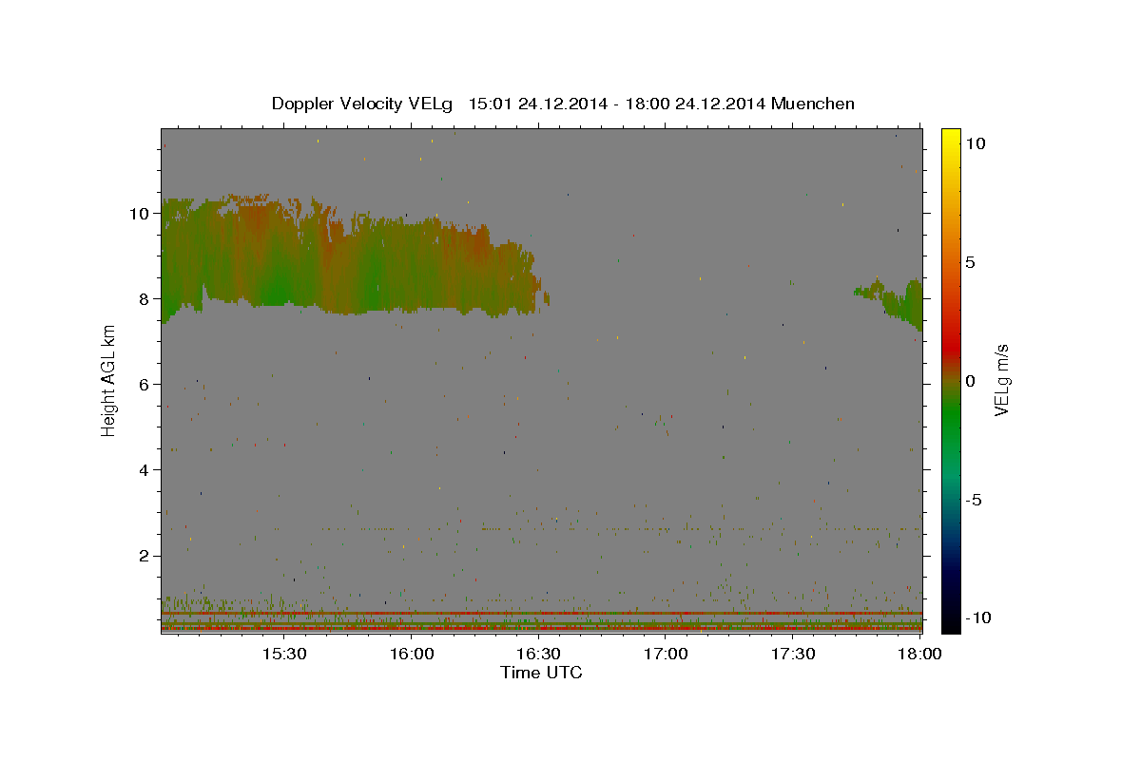The image size is (1141, 760).
Task: Click the 'VELg m/s' colorbar label
Action: [1001, 380]
